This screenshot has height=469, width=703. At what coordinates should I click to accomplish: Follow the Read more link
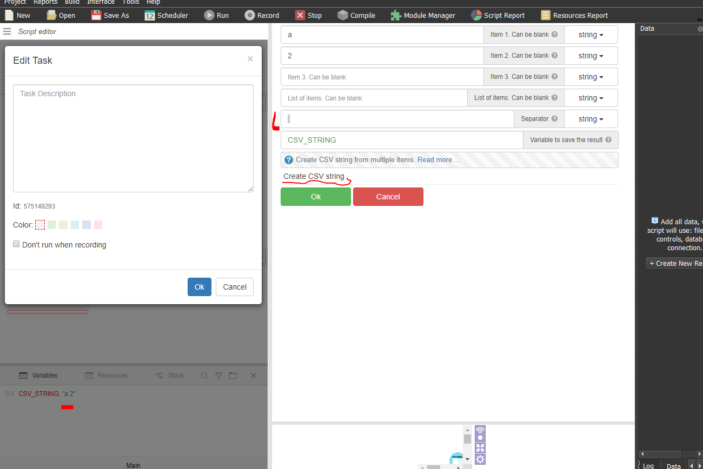click(438, 160)
